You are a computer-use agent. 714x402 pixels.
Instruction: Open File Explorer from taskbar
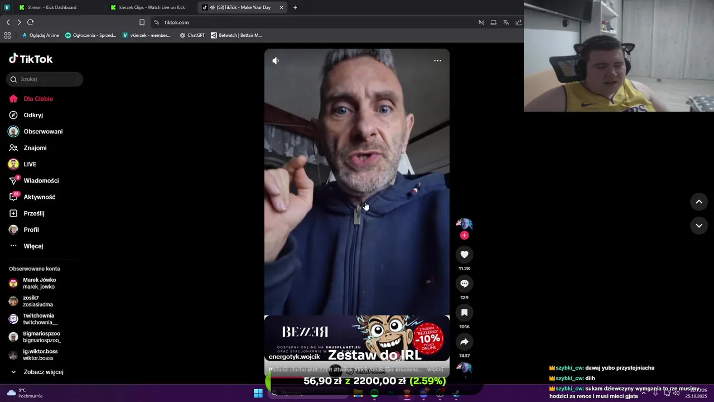(358, 393)
